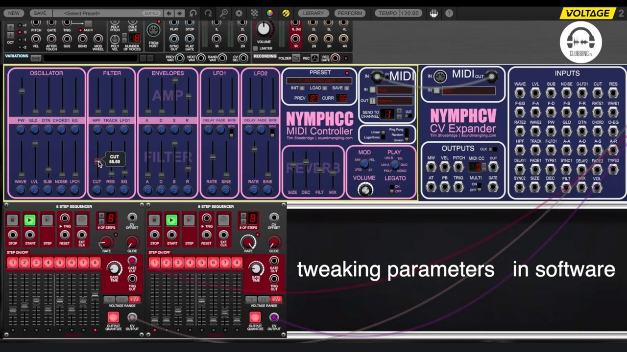Stop the right 8 Step Sequencer
Image resolution: width=627 pixels, height=352 pixels.
154,220
